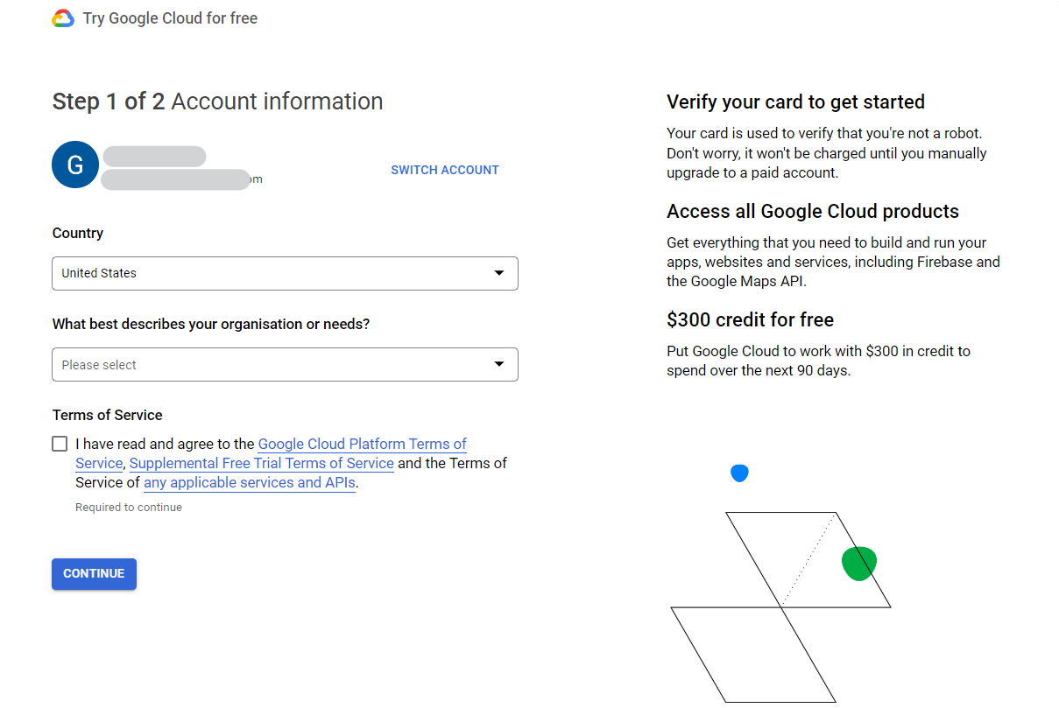
Task: Open the organisation or needs dropdown
Action: click(x=285, y=364)
